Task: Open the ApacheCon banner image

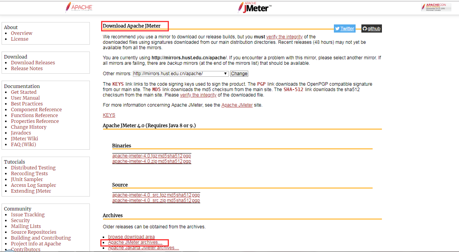Action: tap(436, 7)
